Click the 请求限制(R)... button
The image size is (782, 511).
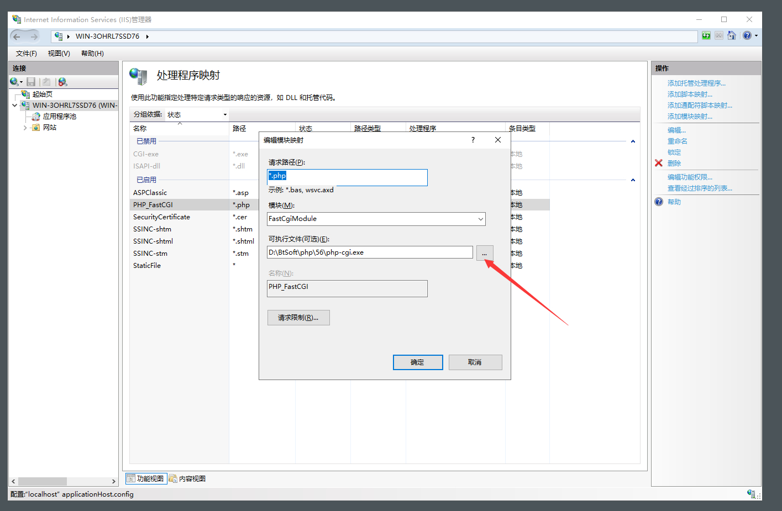[298, 318]
